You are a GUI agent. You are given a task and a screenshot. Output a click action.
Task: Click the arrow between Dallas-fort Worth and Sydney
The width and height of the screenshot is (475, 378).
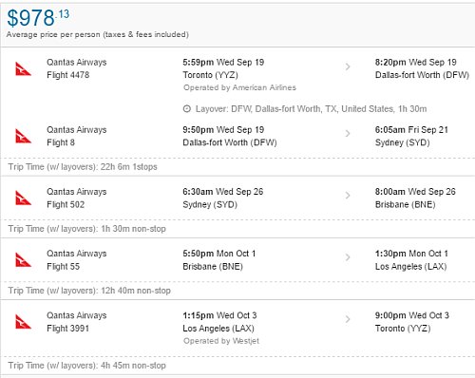coord(348,134)
